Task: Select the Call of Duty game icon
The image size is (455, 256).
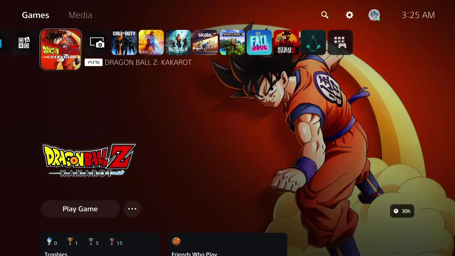Action: point(124,43)
